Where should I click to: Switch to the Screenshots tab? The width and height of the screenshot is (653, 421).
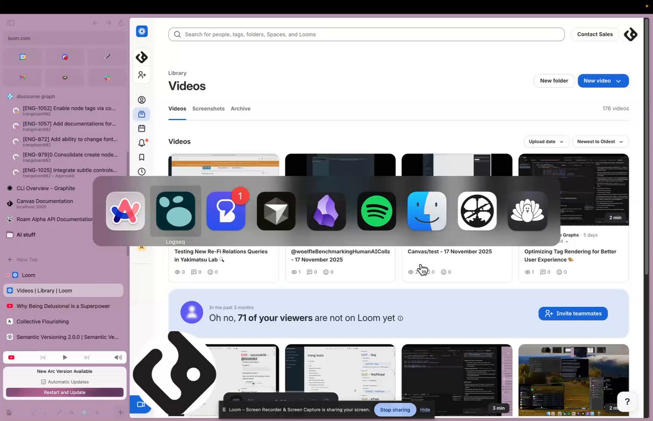click(208, 109)
